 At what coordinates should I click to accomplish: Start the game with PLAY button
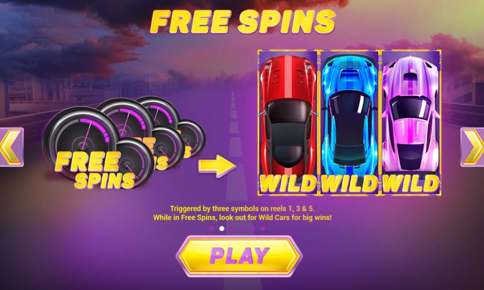coord(239,256)
